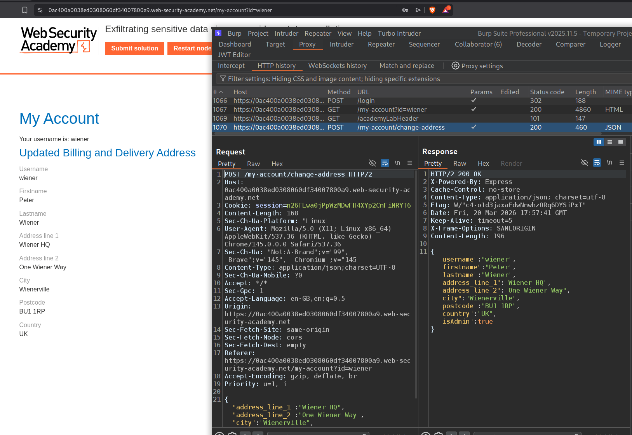
Task: Toggle hide-inspector eye icon in Request panel
Action: pos(372,163)
